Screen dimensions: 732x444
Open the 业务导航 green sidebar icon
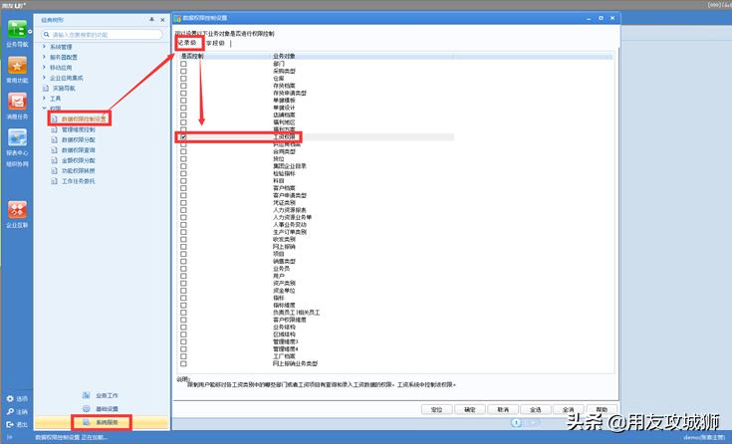17,29
